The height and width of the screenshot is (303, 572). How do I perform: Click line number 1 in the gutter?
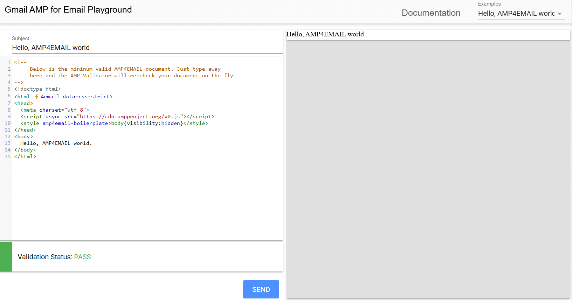point(9,62)
